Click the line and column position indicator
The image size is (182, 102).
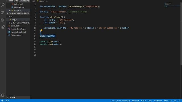(120, 101)
